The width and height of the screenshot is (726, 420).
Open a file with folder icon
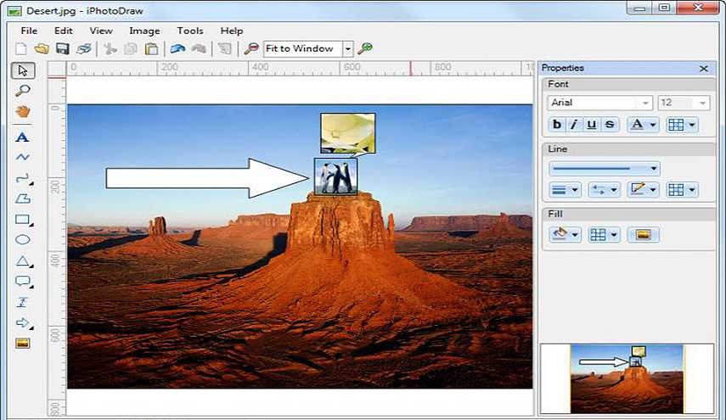[x=42, y=48]
